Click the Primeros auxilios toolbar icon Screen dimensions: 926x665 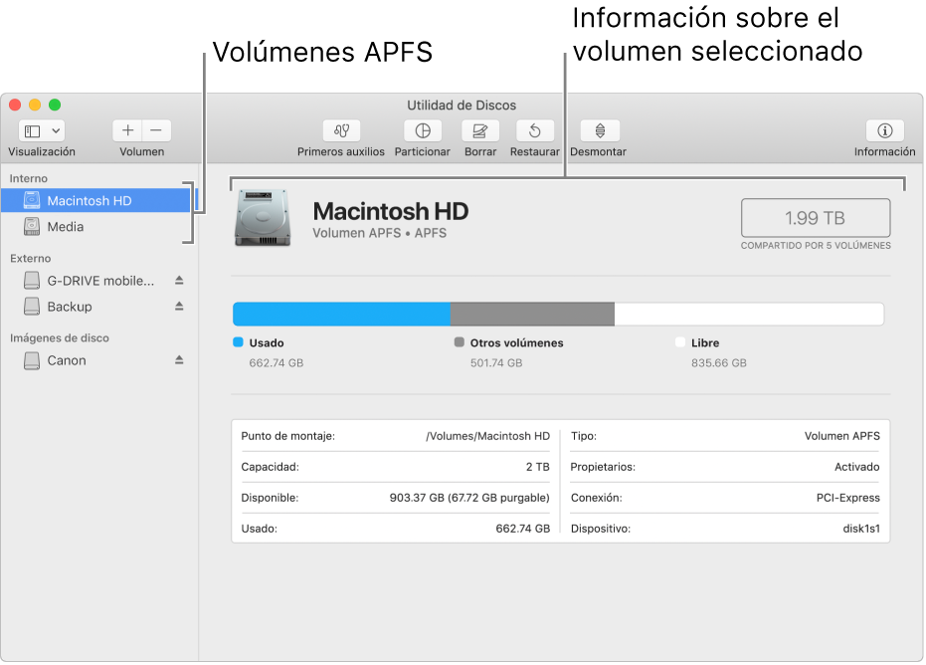(341, 130)
